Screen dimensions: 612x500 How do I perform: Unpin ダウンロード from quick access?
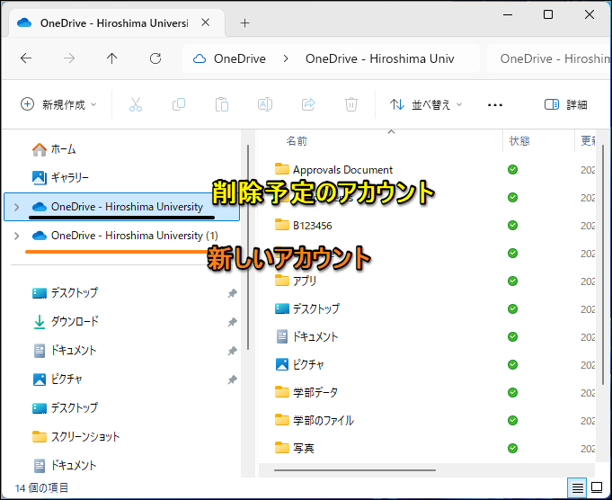(x=233, y=322)
